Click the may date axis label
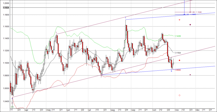217x112 pixels. pos(48,110)
